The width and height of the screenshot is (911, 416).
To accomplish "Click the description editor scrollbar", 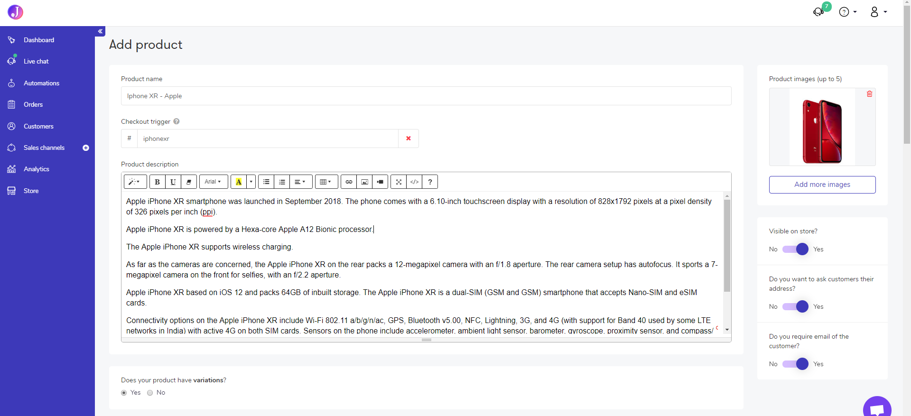I will click(x=727, y=245).
